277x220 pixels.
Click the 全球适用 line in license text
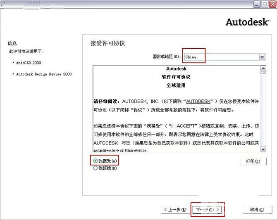tap(176, 85)
